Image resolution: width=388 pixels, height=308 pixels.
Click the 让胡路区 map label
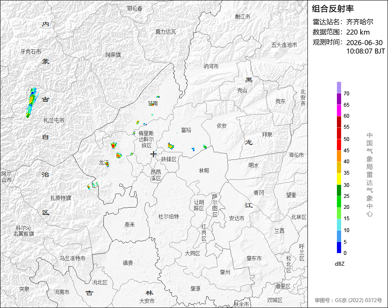[x=199, y=205]
